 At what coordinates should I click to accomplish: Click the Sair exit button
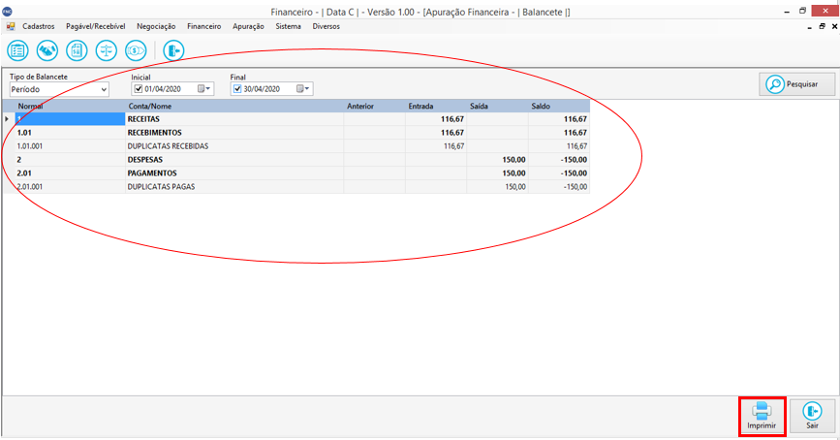(812, 417)
